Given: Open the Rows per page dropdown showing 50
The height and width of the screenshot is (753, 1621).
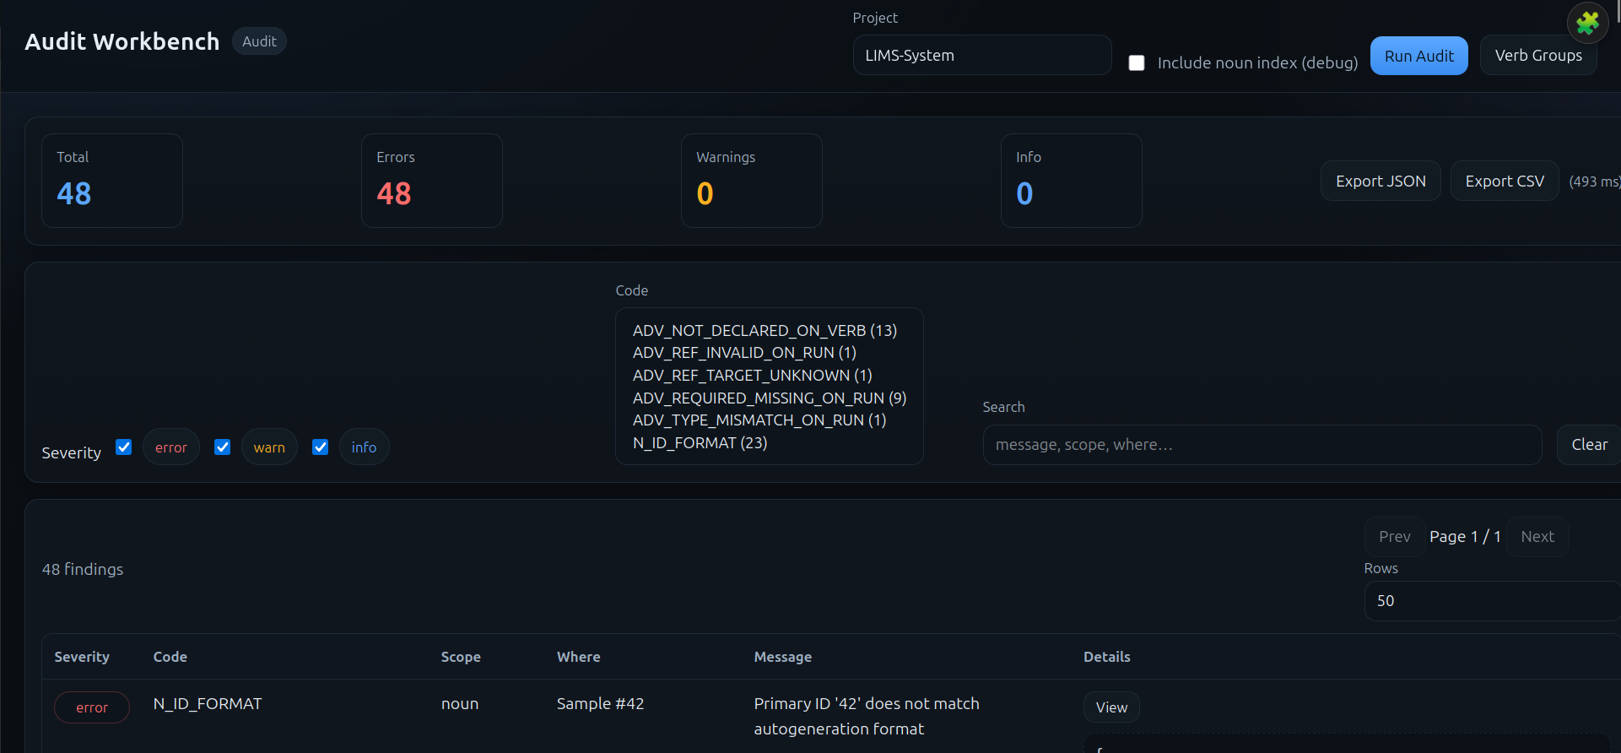Looking at the screenshot, I should point(1491,601).
